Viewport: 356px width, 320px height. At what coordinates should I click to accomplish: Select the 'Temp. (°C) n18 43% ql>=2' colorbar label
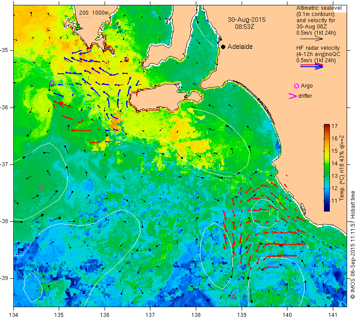341,168
